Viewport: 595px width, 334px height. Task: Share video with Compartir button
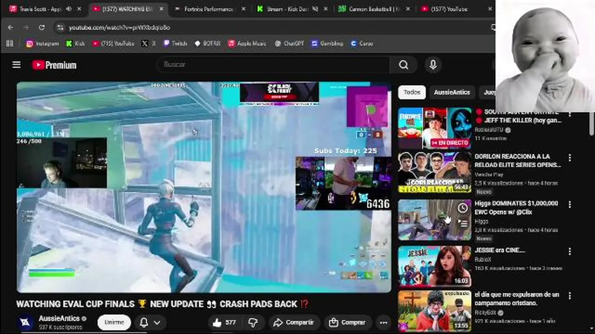(x=293, y=322)
